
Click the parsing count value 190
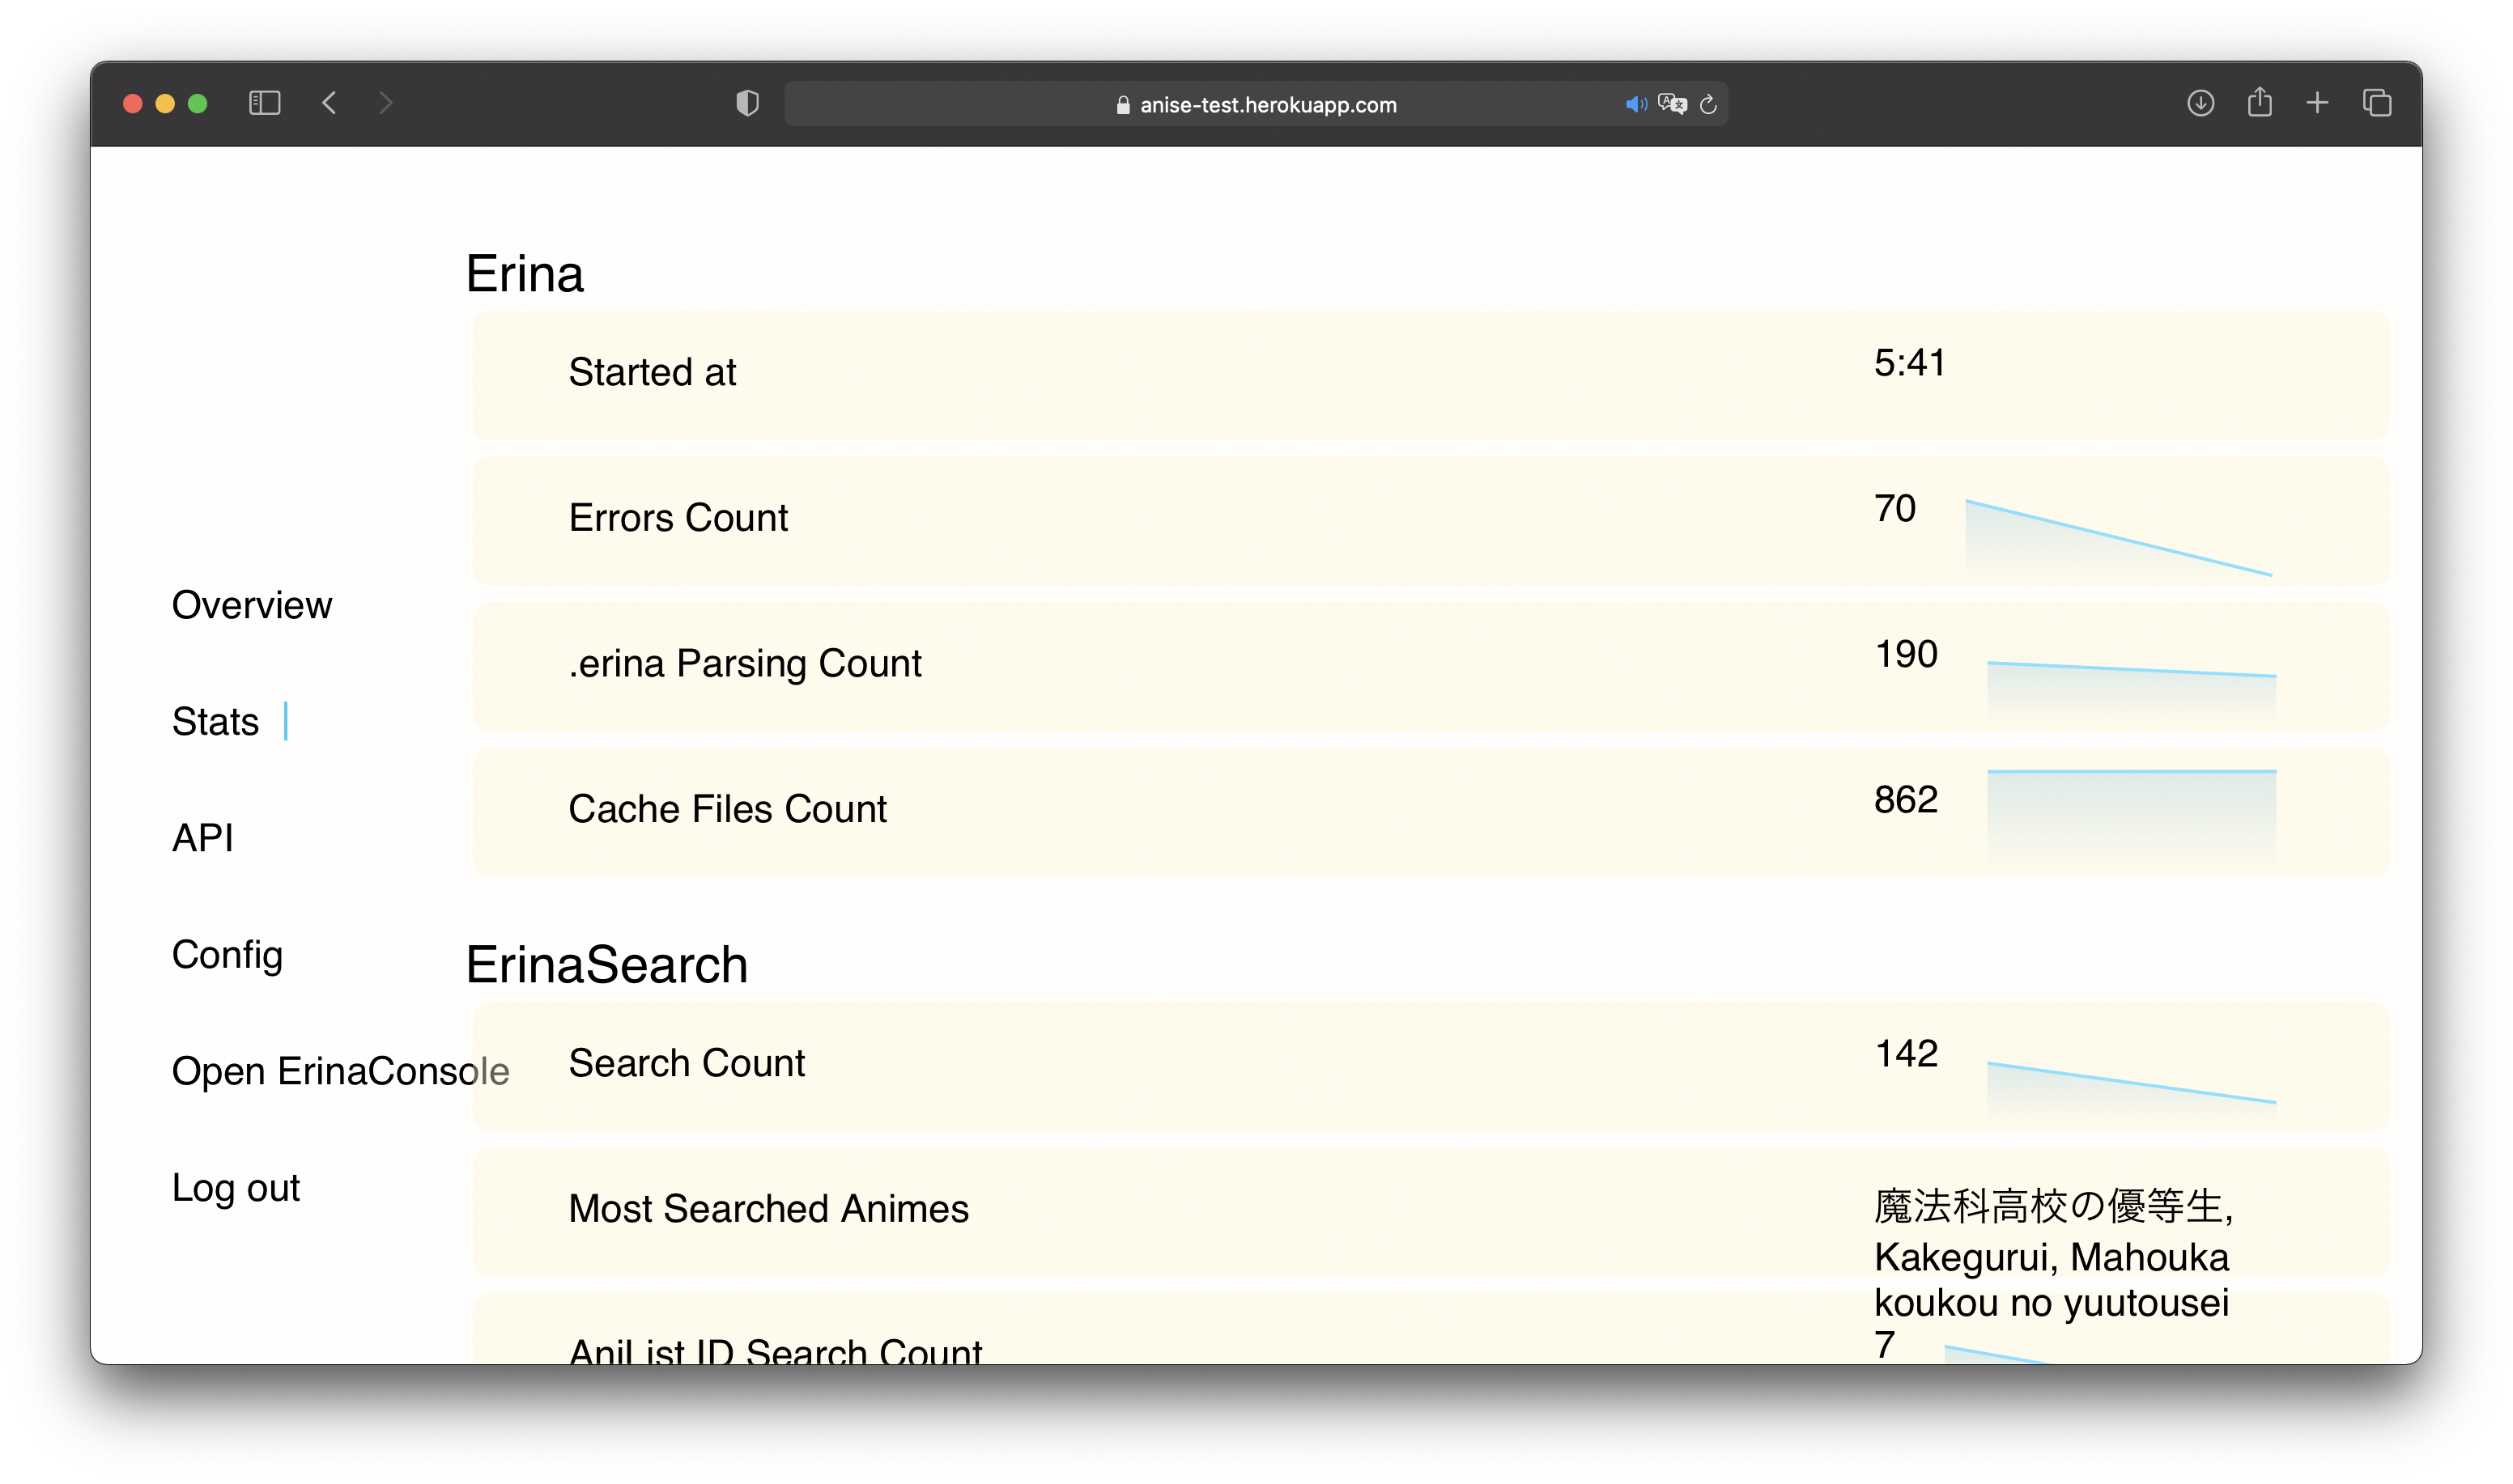(1906, 654)
